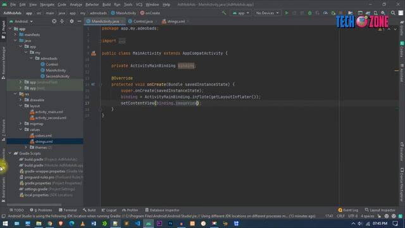Hide Project panel with minus icon
The image size is (405, 228).
tap(79, 21)
